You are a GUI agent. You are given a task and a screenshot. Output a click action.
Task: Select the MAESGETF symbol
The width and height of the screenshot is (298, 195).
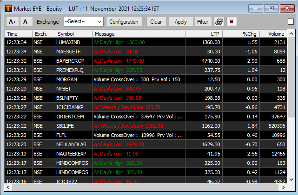coord(68,52)
